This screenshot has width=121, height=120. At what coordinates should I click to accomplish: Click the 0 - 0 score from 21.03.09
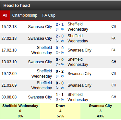pos(60,83)
